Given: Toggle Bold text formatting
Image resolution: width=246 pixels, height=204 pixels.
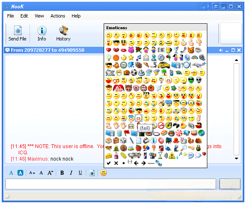Looking at the screenshot, I should (62, 173).
